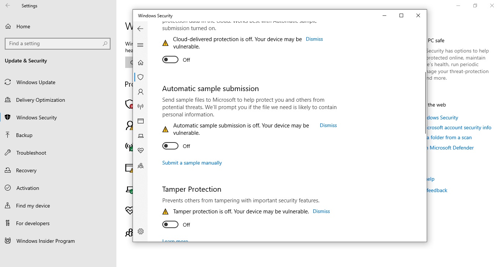Click the Windows Security vertical scrollbar

click(426, 102)
